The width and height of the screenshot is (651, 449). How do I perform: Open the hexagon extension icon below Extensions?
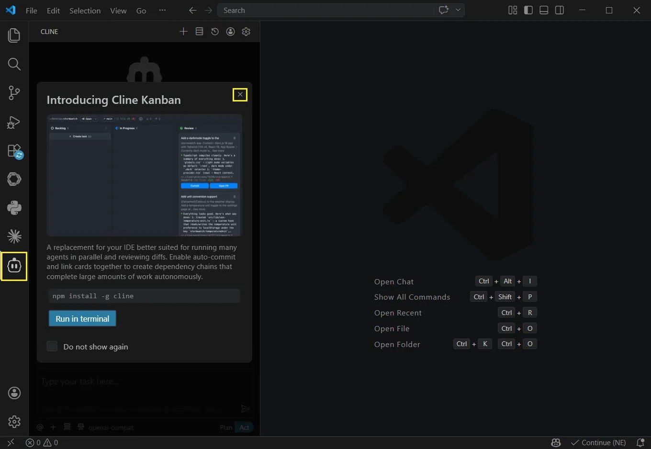(x=14, y=179)
